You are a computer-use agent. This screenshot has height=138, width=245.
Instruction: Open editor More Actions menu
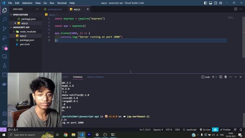240,9
